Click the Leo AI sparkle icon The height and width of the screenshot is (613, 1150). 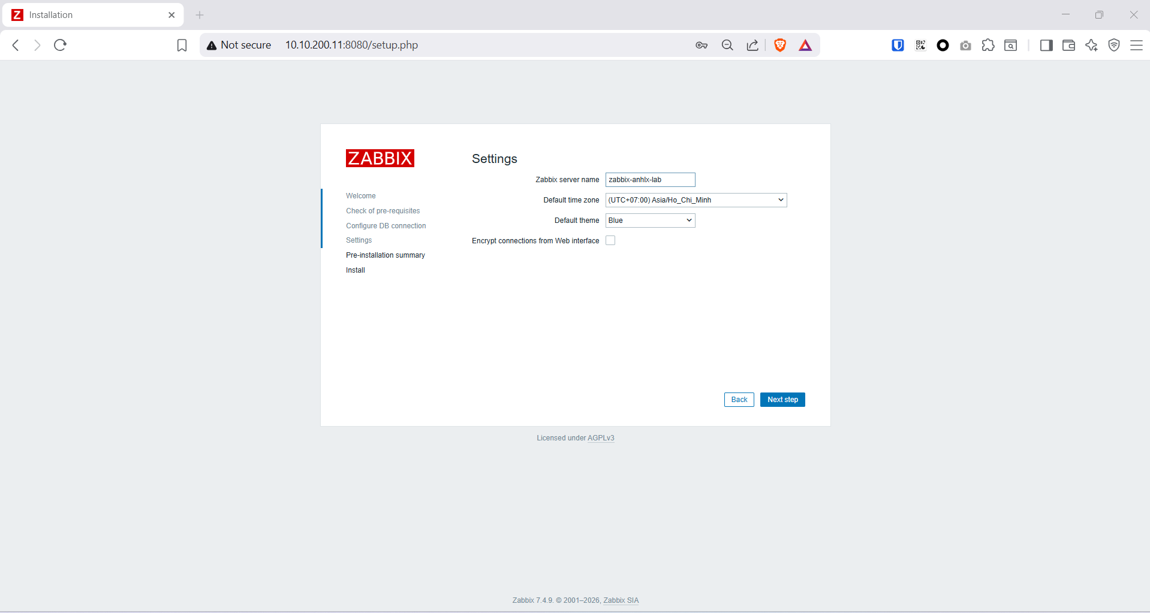1091,45
